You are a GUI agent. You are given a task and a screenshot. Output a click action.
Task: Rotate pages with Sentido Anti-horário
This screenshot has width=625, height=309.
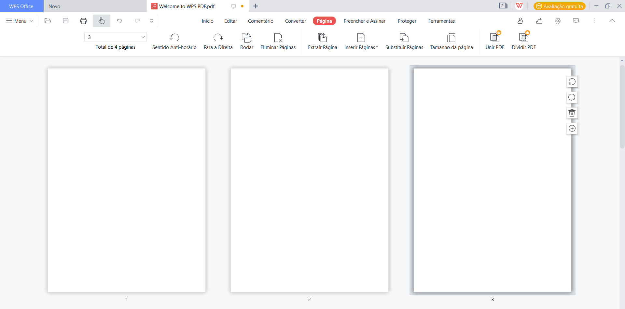(174, 41)
